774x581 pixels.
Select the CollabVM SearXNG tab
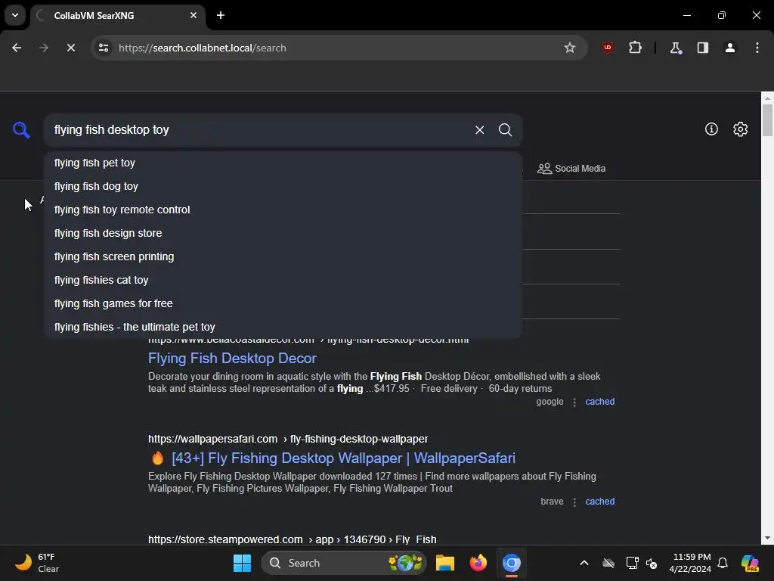pyautogui.click(x=117, y=15)
